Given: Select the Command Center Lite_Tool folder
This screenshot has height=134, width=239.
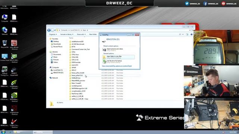Looking at the screenshot, I should pos(81,50).
